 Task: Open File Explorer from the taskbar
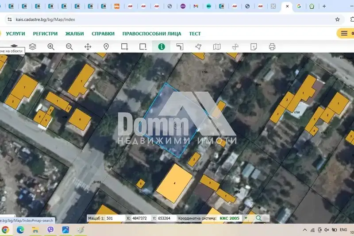[35, 230]
